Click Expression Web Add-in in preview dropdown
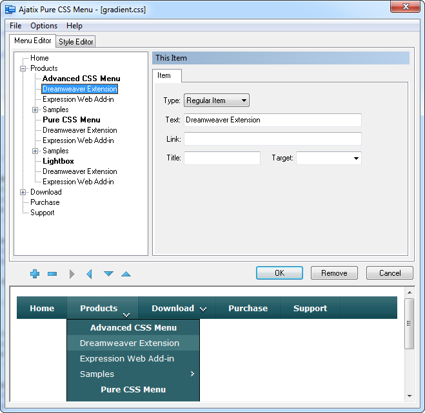This screenshot has width=425, height=413. point(133,358)
